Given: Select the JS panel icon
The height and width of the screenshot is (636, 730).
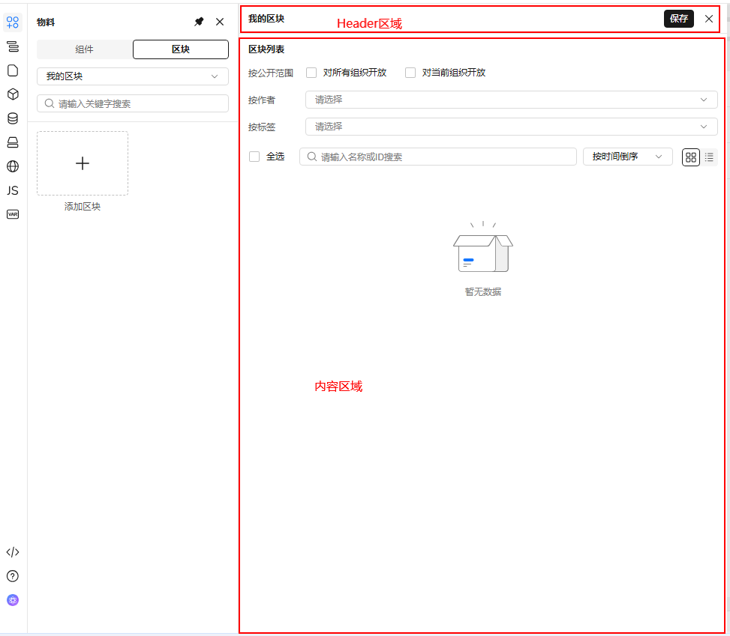Looking at the screenshot, I should click(x=12, y=190).
